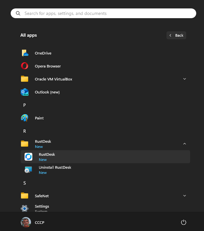Image resolution: width=204 pixels, height=231 pixels.
Task: Jump using the letter P header
Action: coord(25,105)
